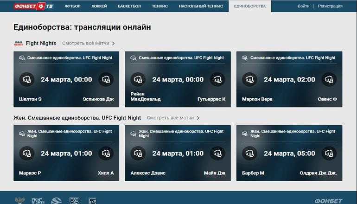Select the Настольный теннис tab
This screenshot has height=204, width=357.
point(201,6)
